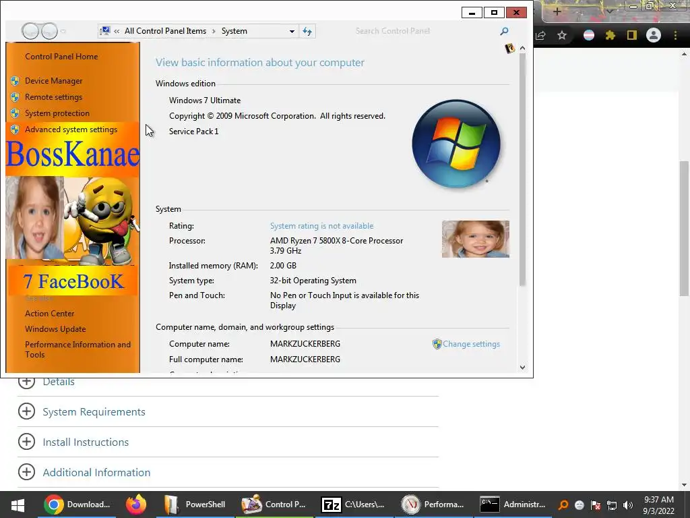The width and height of the screenshot is (690, 518).
Task: Switch to Chrome Download taskbar item
Action: pos(77,505)
